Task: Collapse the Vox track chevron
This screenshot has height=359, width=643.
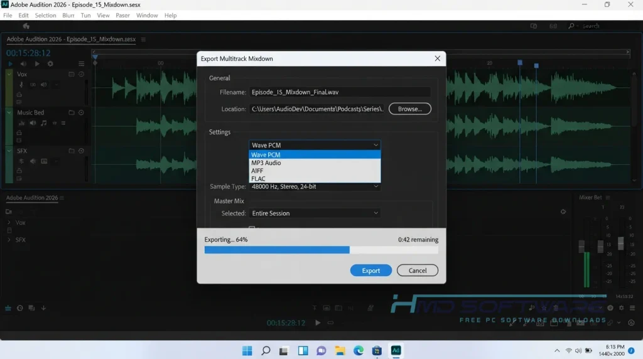Action: (9, 74)
